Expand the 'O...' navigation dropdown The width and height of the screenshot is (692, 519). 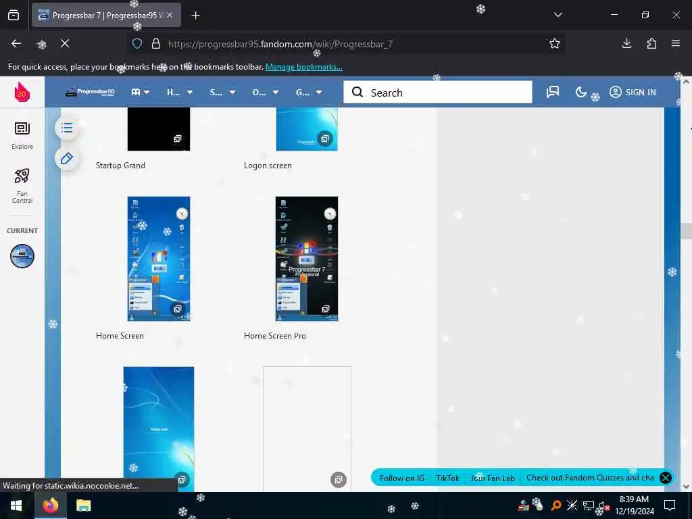tap(265, 92)
